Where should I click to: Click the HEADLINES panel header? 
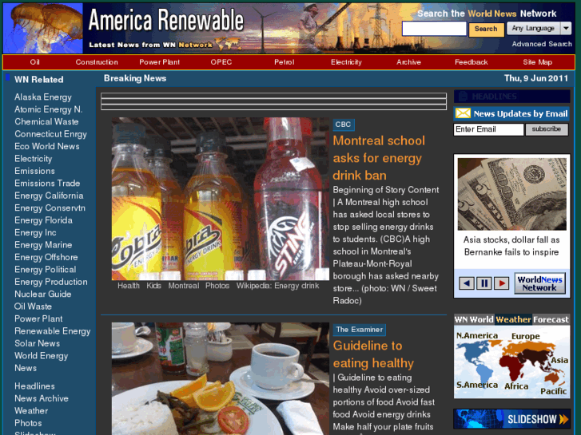coord(511,97)
